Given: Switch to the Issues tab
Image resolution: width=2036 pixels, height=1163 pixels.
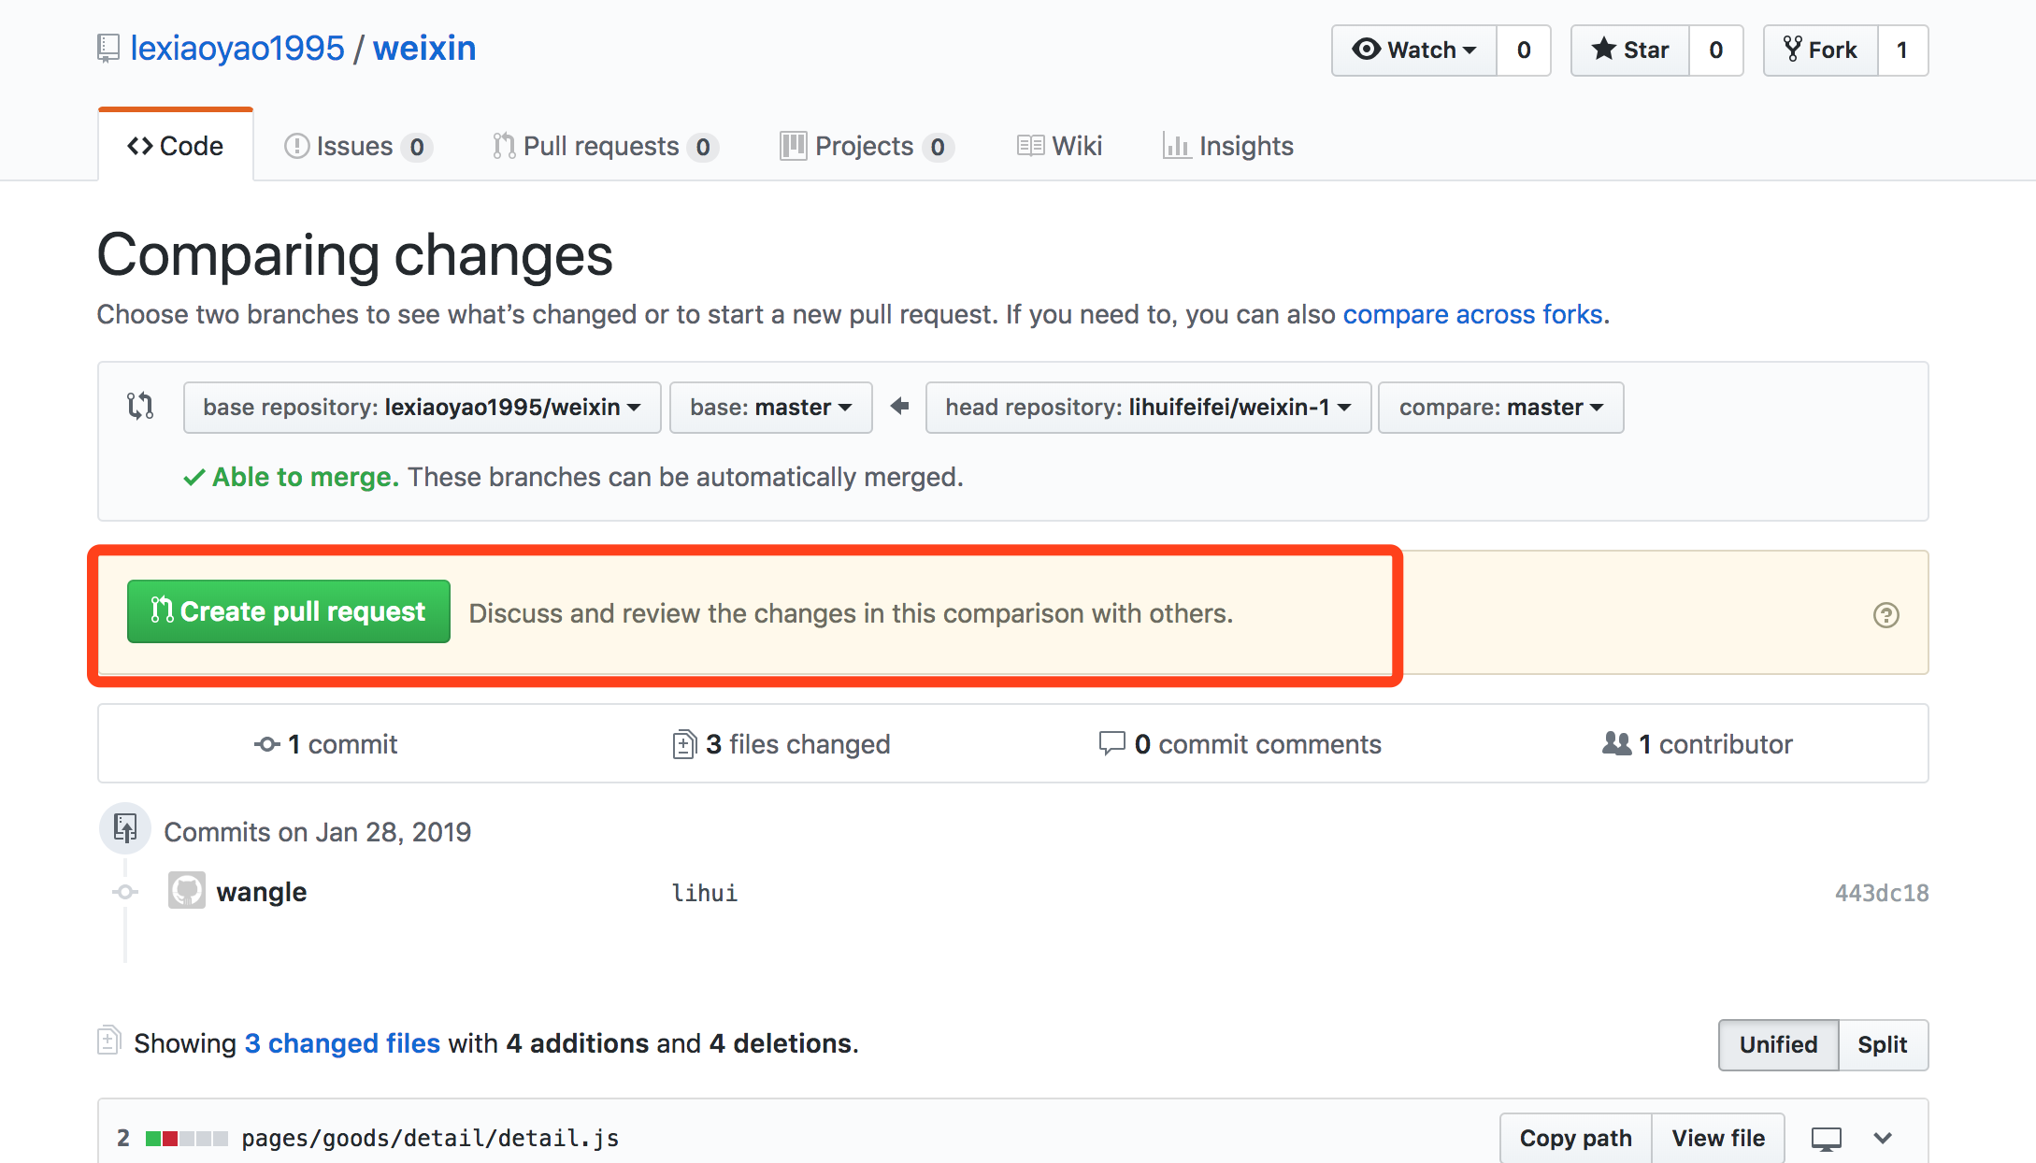Looking at the screenshot, I should point(358,146).
